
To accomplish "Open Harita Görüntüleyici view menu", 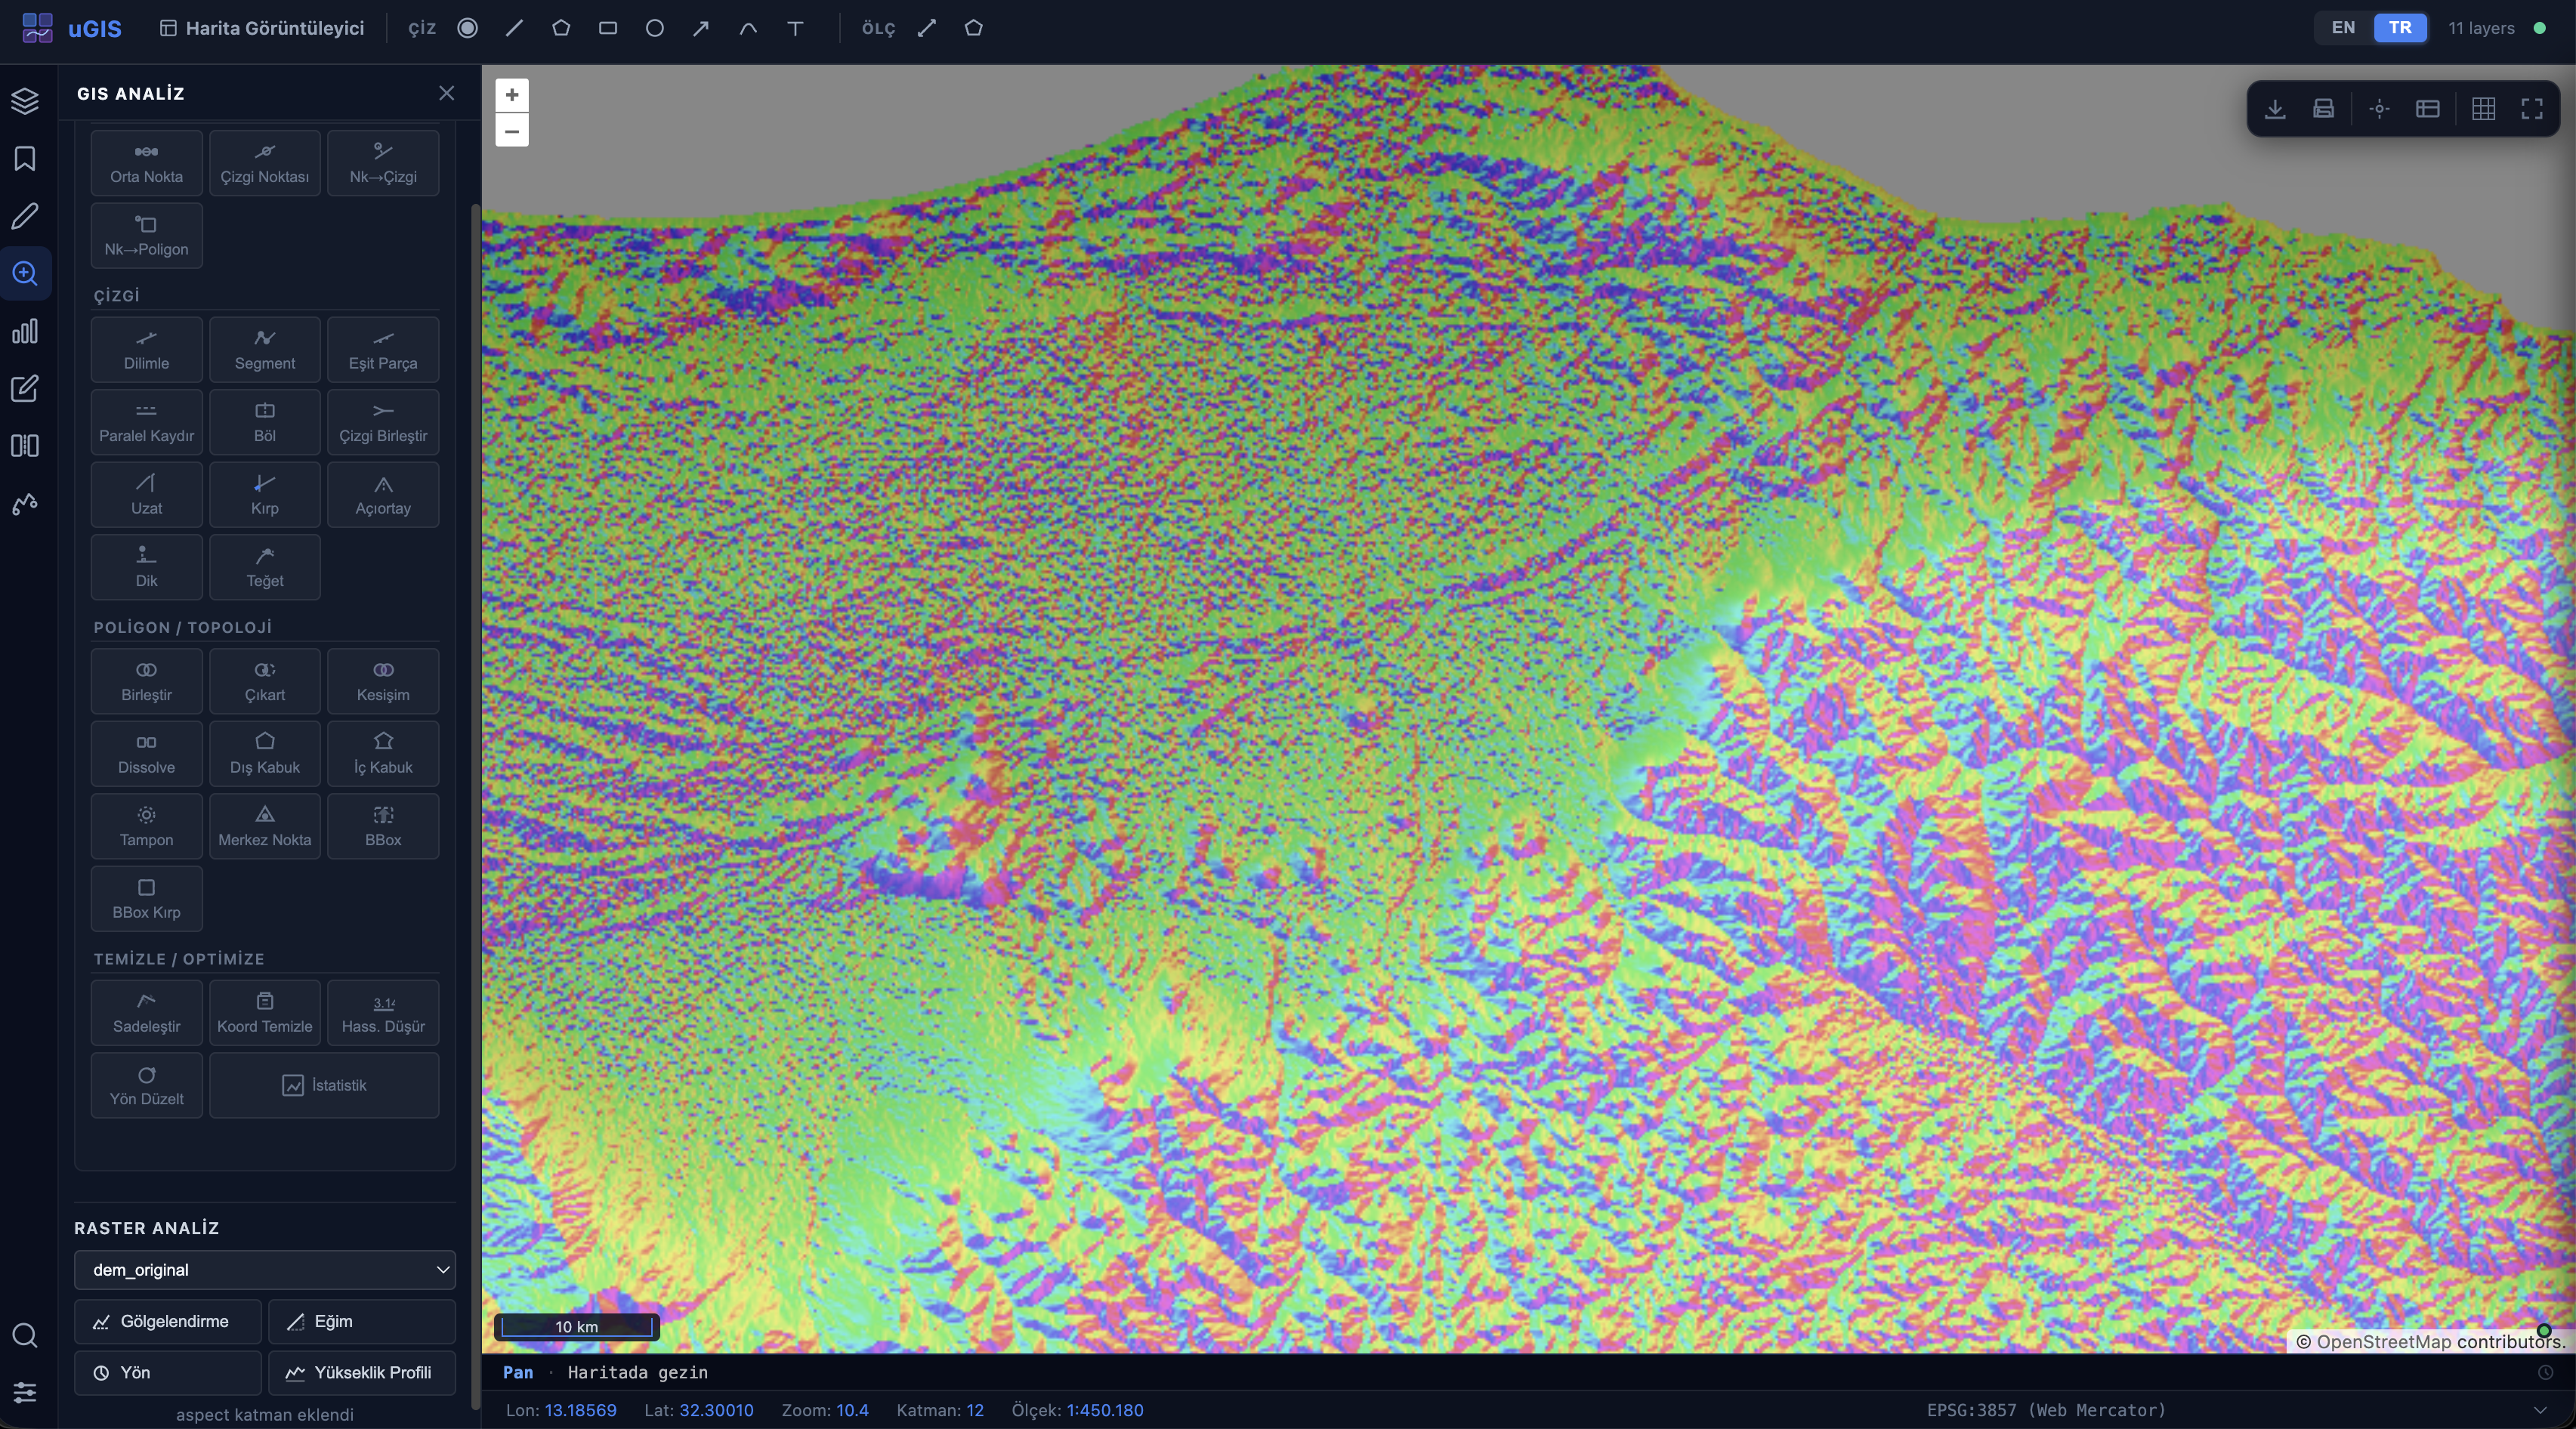I will pos(262,28).
